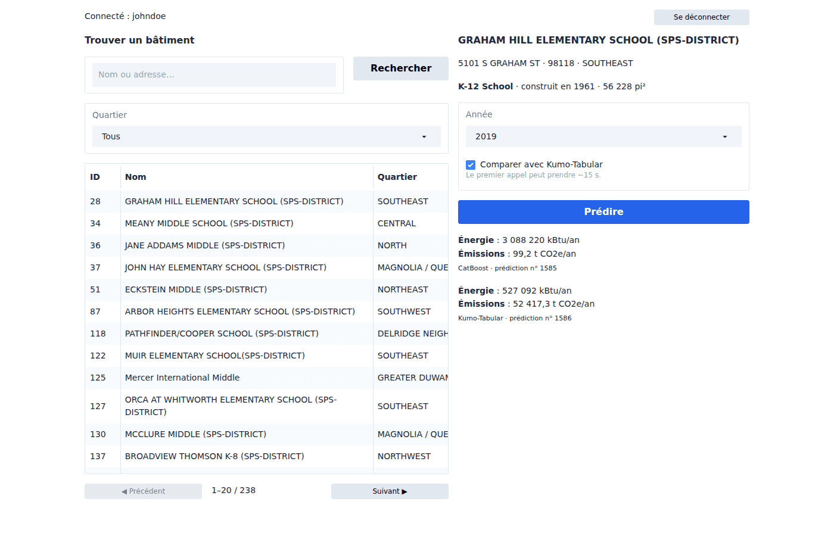Focus the Nom ou adresse search field

point(214,75)
